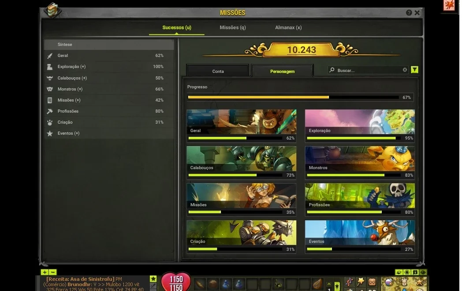Click the Criação paw icon in sidebar

[50, 122]
